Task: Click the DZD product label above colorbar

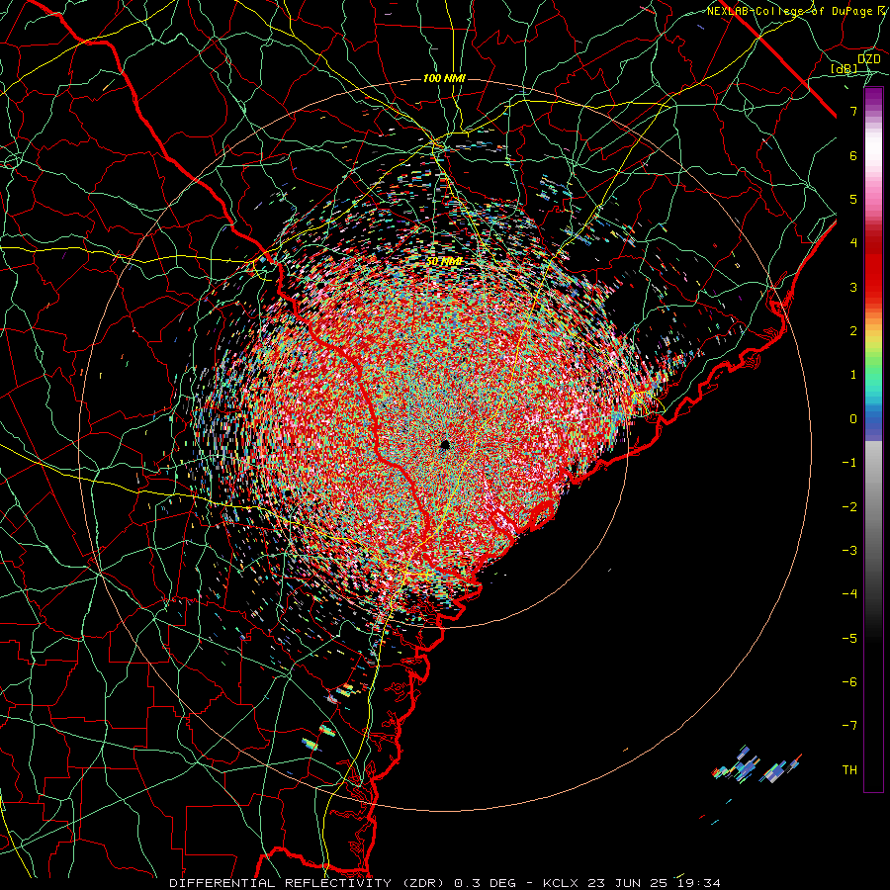Action: tap(869, 59)
